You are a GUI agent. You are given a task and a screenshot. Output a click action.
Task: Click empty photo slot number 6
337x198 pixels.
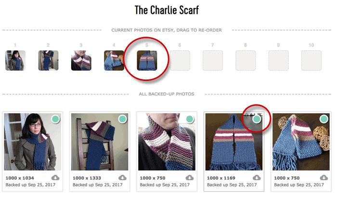point(180,61)
